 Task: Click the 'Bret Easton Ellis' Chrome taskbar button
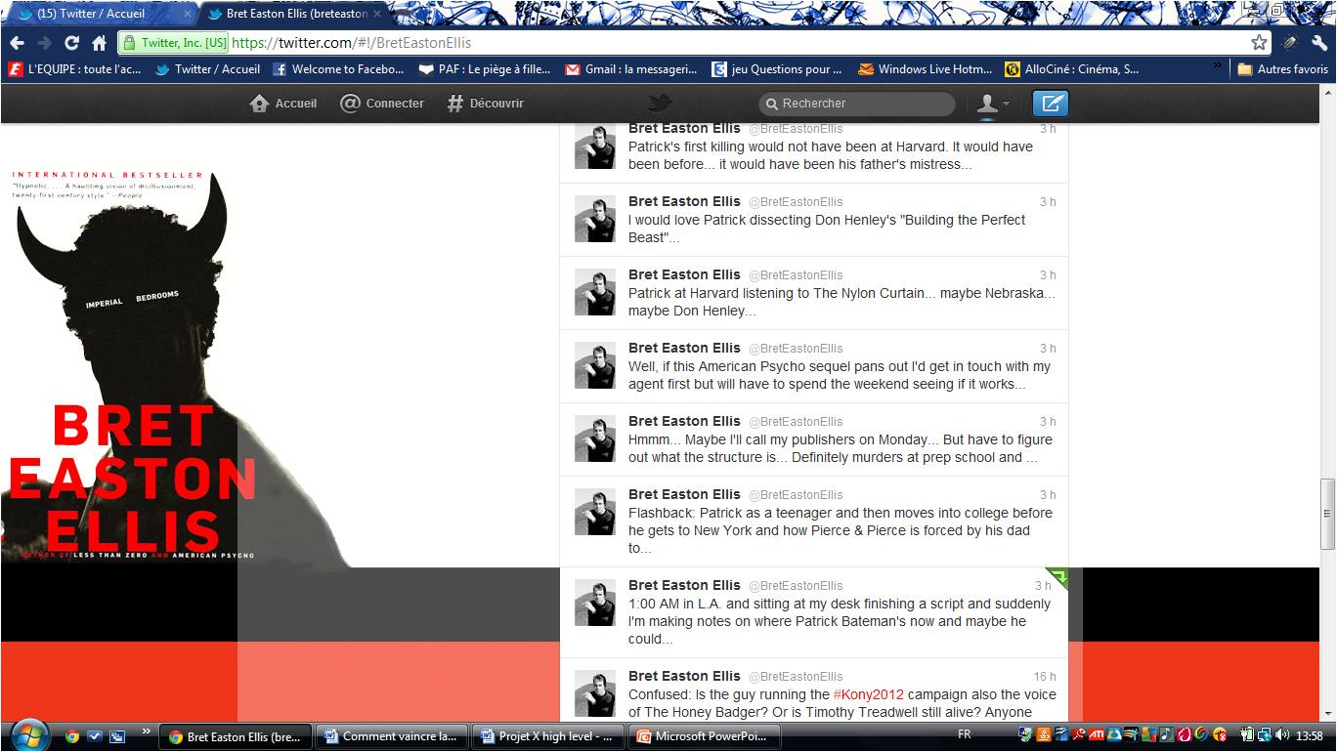click(237, 736)
